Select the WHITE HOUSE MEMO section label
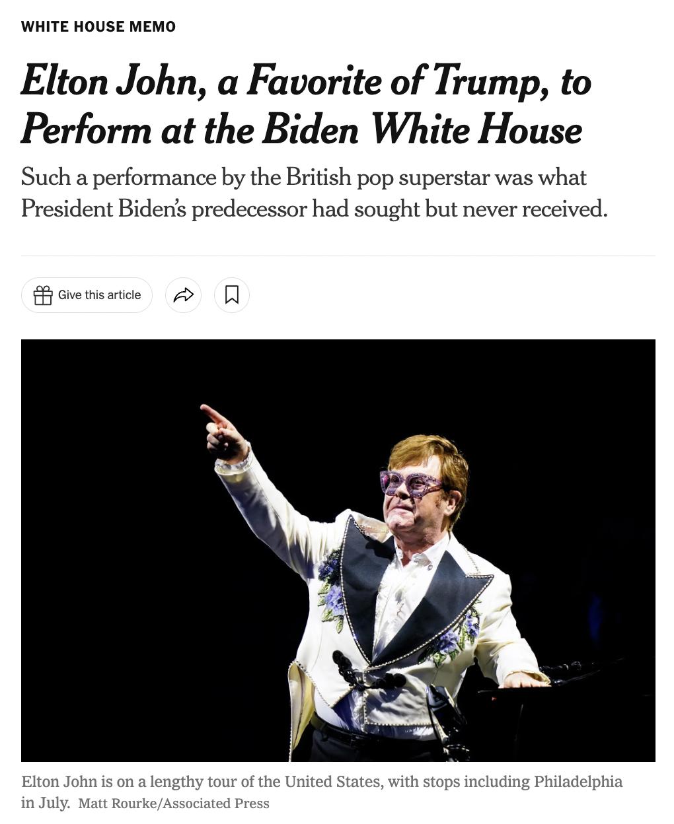Screen dimensions: 674x824 click(x=98, y=26)
